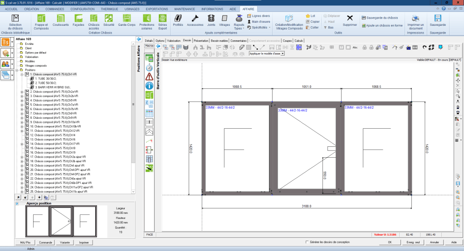Screen dimensions: 464x251
Task: Click the red warning triangle icon
Action: [x=149, y=76]
